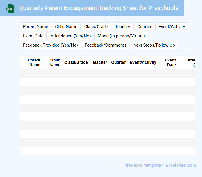Click the Child Name column header
This screenshot has width=202, height=177.
click(55, 62)
